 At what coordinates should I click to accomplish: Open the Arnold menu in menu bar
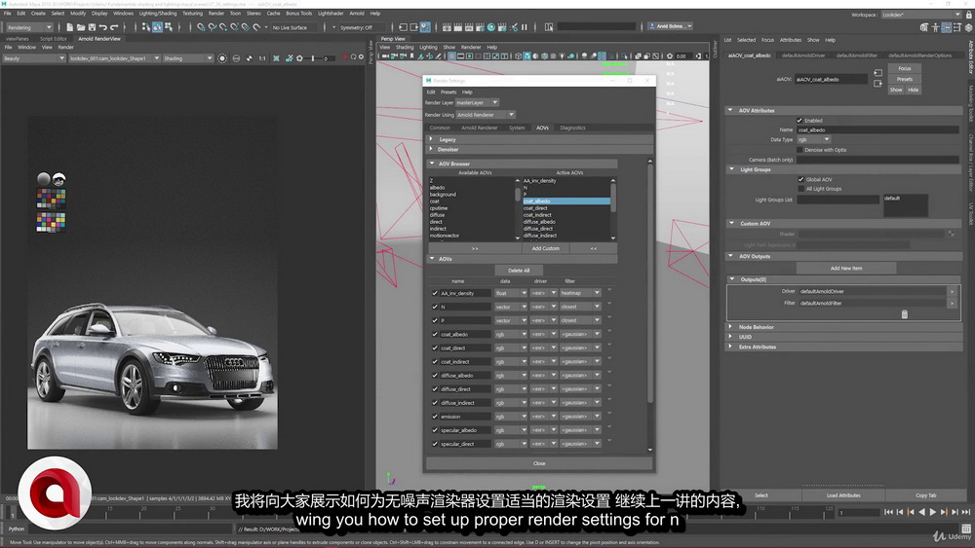357,13
